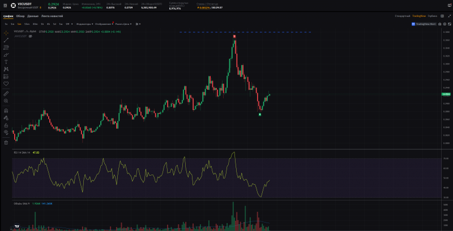Select the trend line drawing tool
The width and height of the screenshot is (453, 231).
(x=6, y=40)
